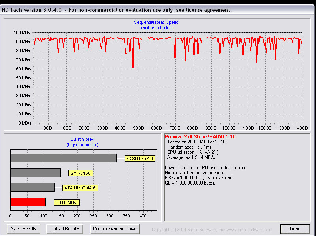Click the HD Tach version title bar text
Image resolution: width=316 pixels, height=236 pixels.
(116, 10)
